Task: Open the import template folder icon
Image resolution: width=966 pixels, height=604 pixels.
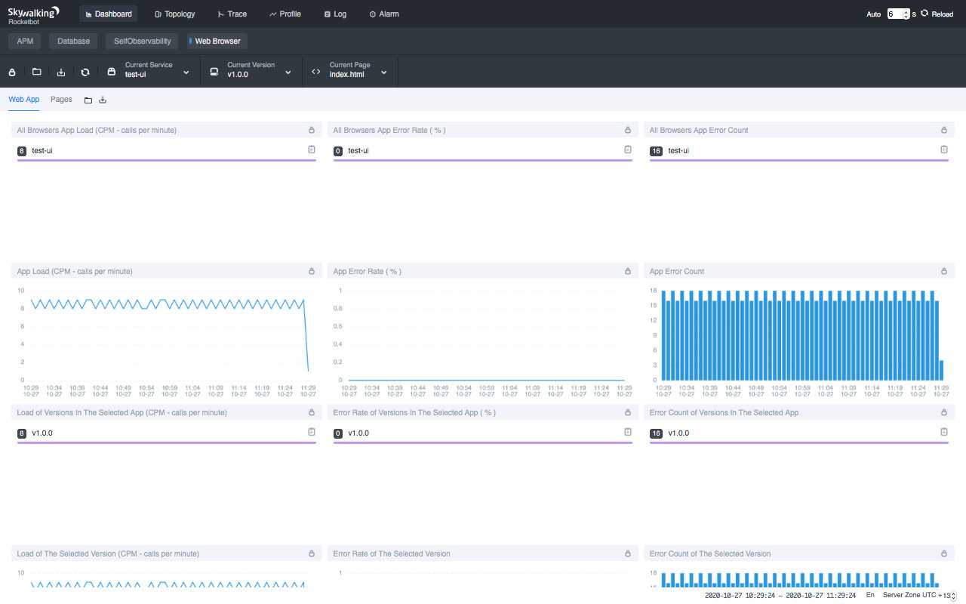Action: point(36,72)
